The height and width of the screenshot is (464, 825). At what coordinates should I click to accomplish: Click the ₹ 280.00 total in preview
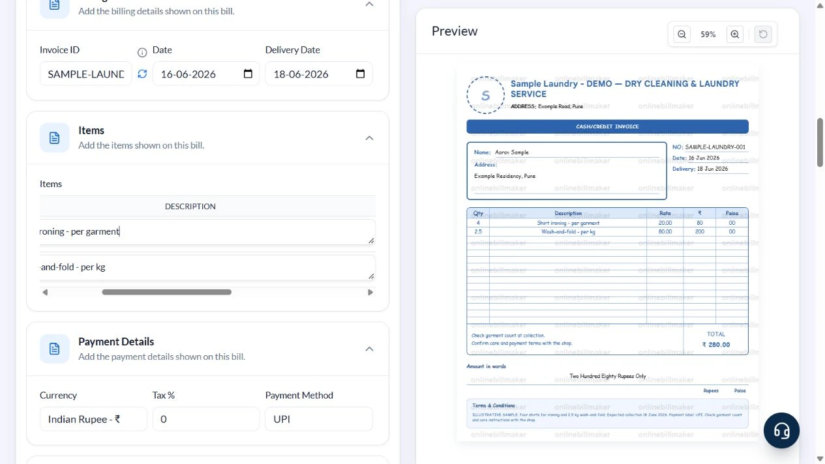click(x=716, y=345)
